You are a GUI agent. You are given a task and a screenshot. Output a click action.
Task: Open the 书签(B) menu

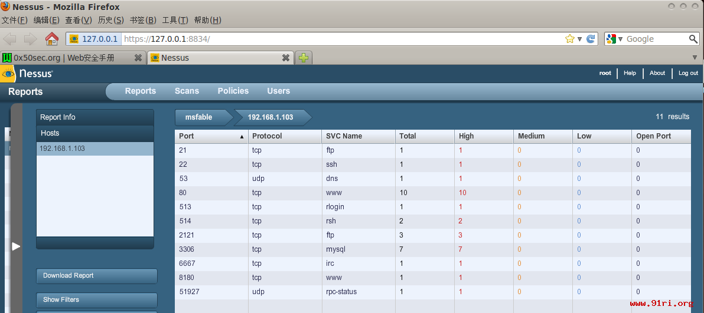(143, 20)
